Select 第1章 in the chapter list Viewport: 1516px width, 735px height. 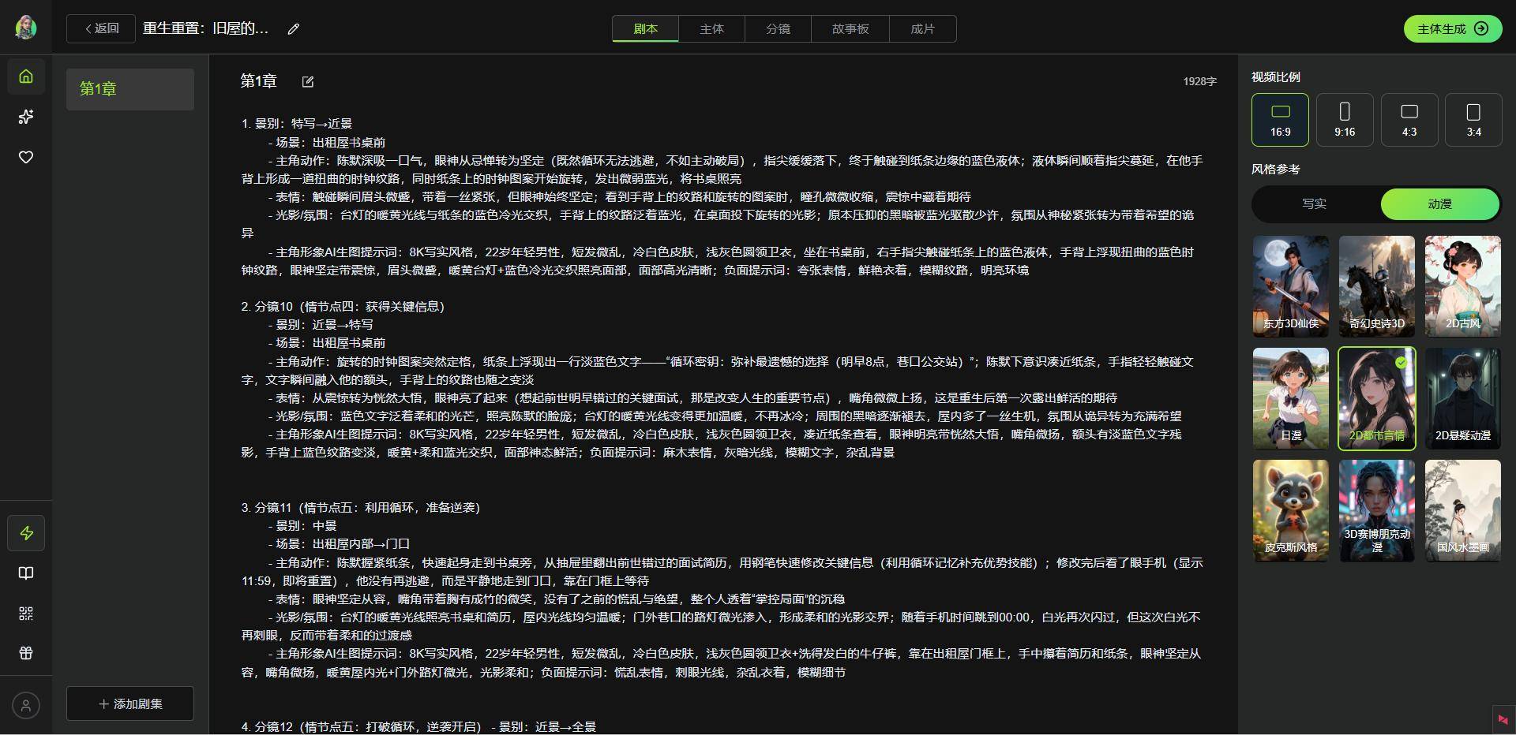(x=130, y=89)
